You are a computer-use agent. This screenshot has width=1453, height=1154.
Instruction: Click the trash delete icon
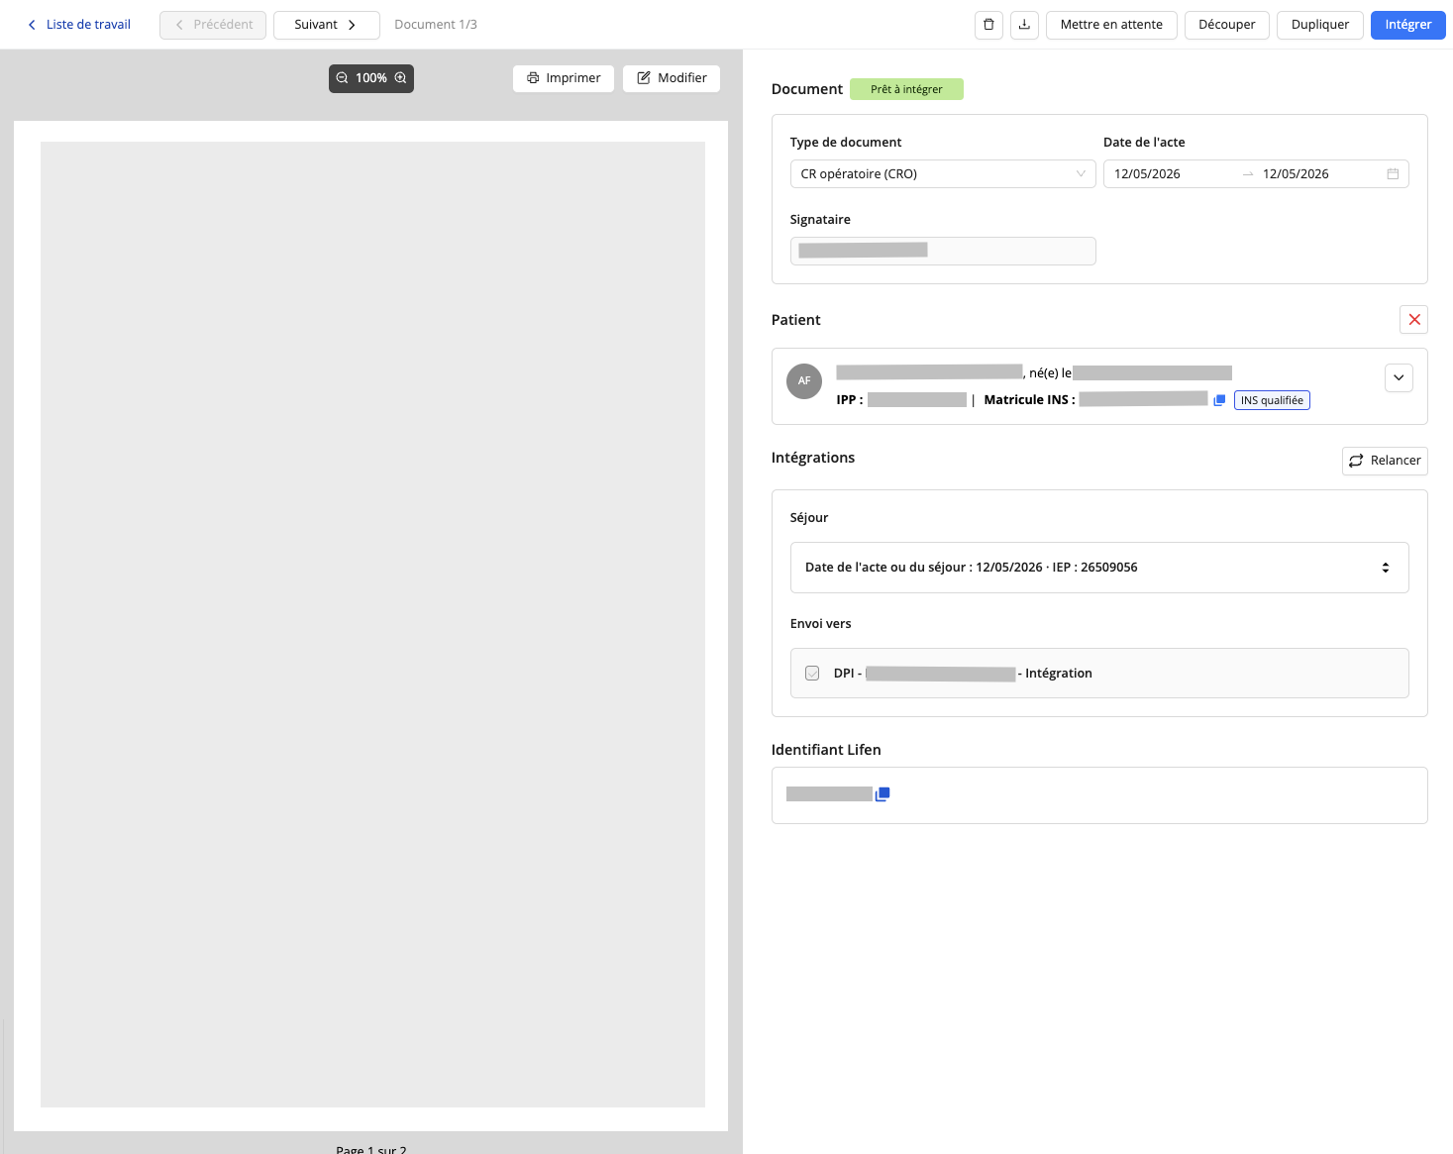pyautogui.click(x=988, y=25)
